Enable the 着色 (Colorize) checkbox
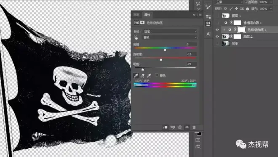Viewport: 278px width, 157px height. click(x=157, y=75)
